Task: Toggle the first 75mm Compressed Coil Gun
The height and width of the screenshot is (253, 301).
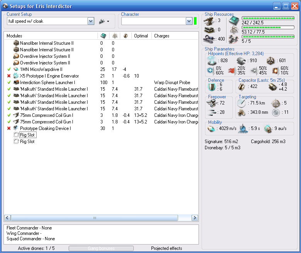Action: (9, 115)
